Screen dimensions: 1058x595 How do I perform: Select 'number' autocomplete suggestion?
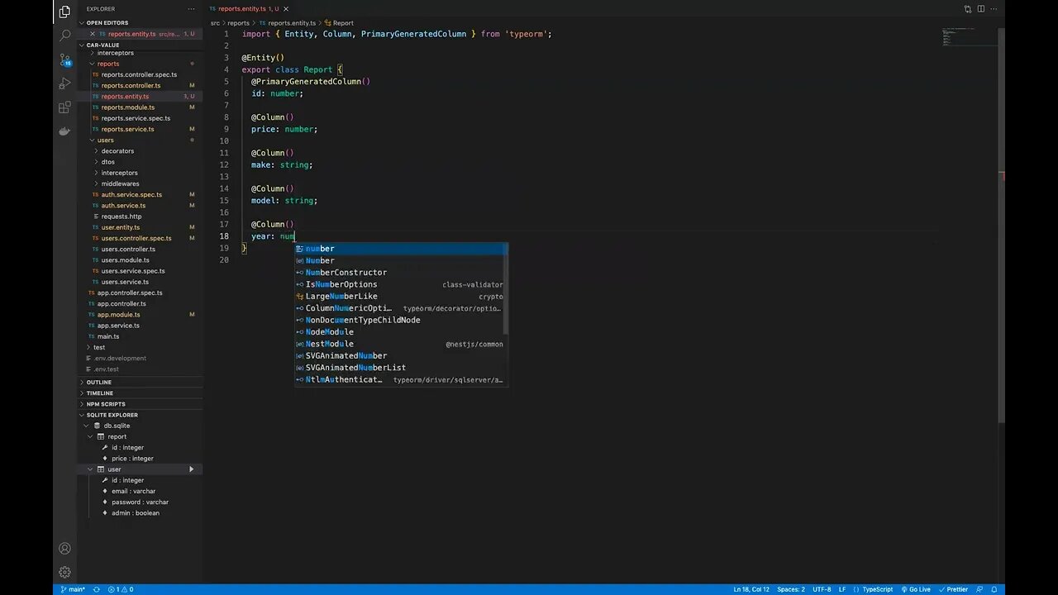point(401,249)
